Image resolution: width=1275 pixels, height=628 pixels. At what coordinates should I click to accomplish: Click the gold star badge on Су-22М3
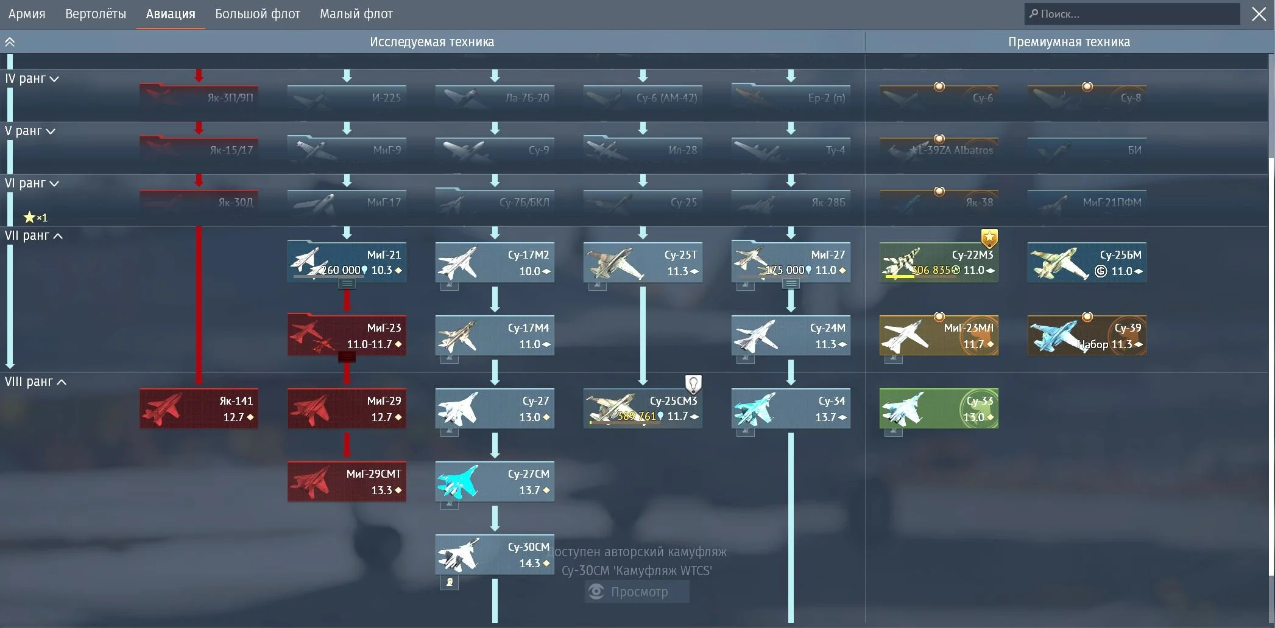(x=989, y=237)
